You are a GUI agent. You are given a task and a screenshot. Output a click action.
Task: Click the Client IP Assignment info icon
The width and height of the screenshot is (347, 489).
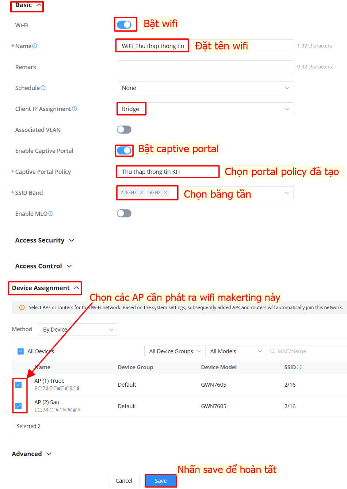click(x=75, y=109)
